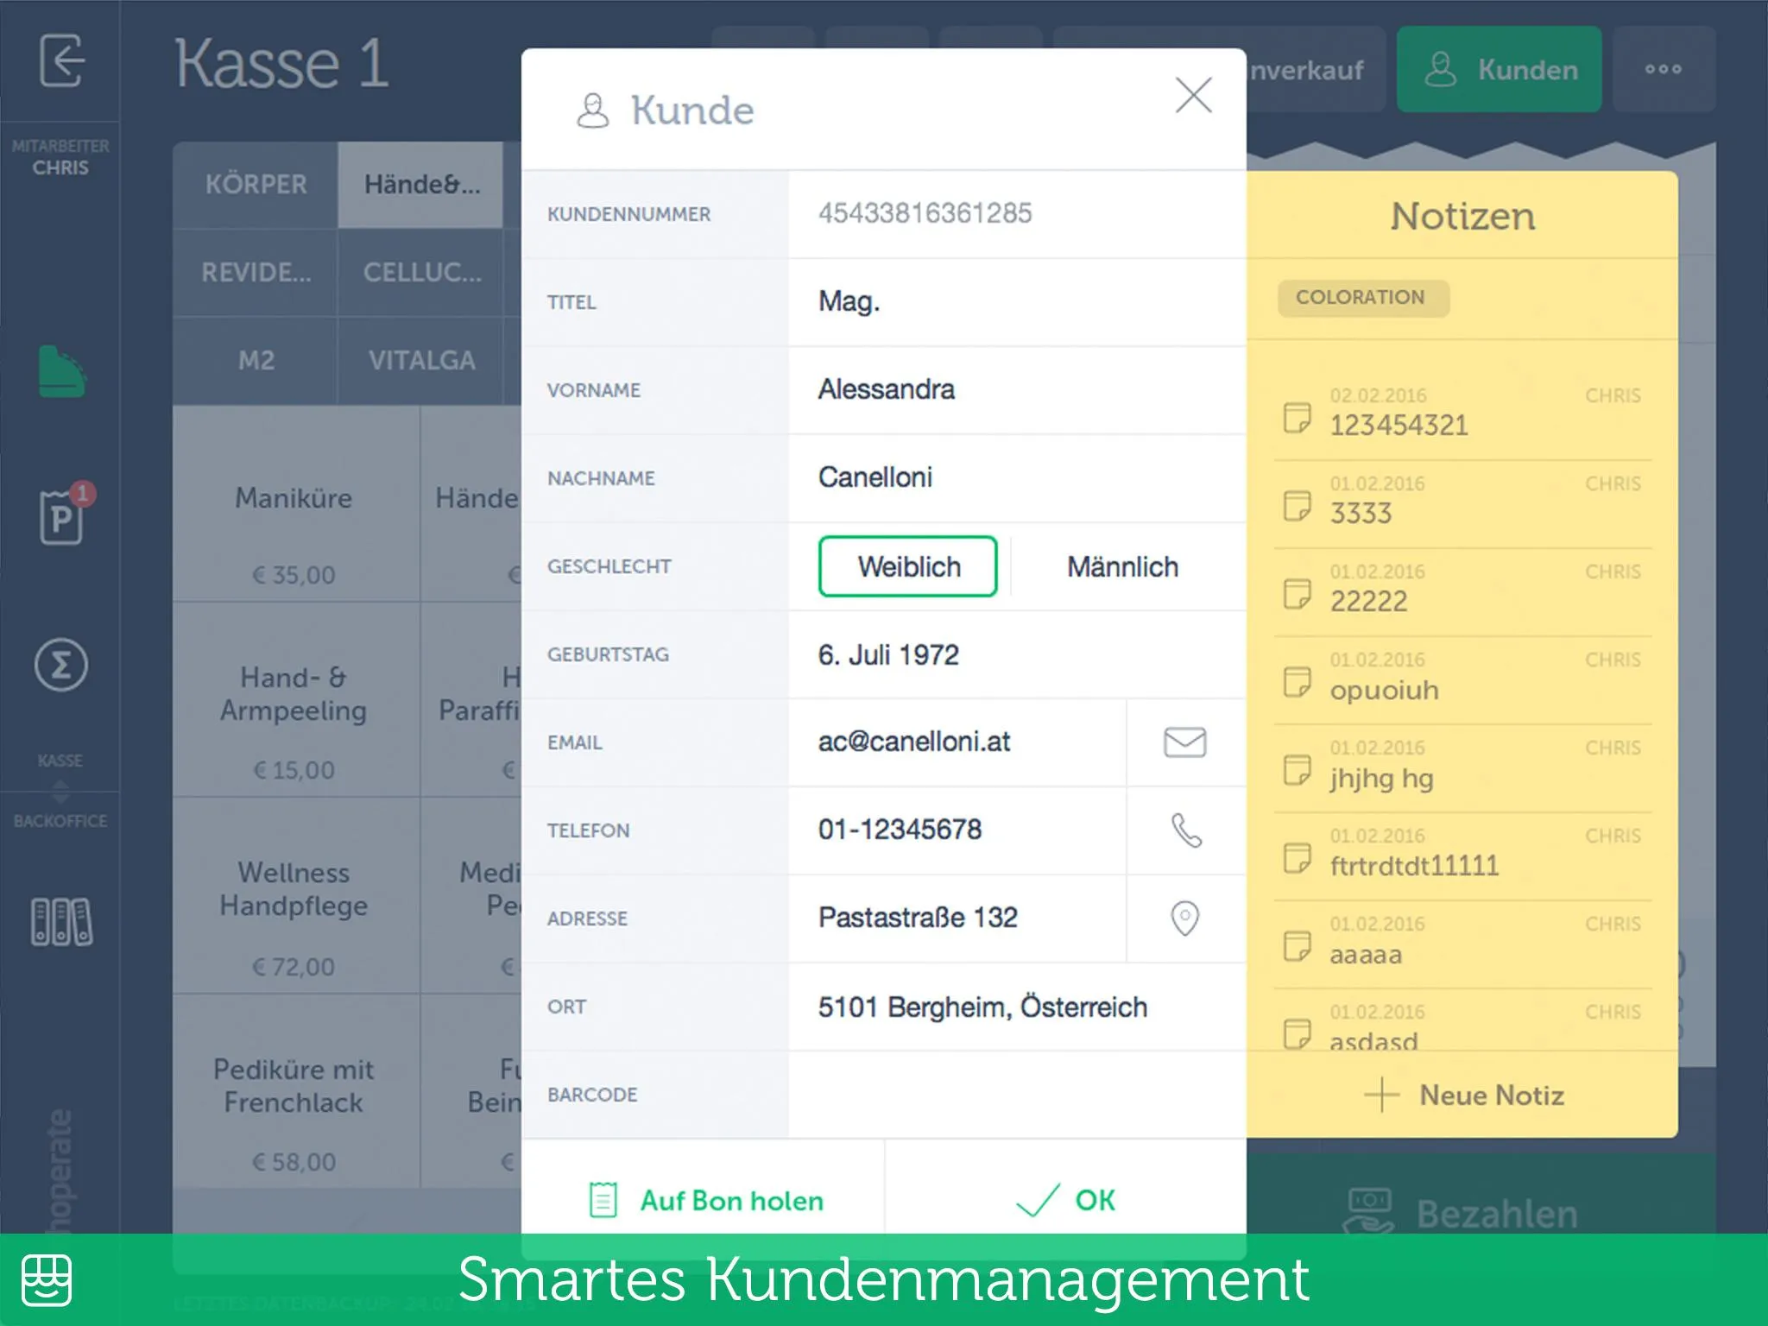Switch to KÖRPER category tab
The width and height of the screenshot is (1768, 1326).
pyautogui.click(x=256, y=185)
